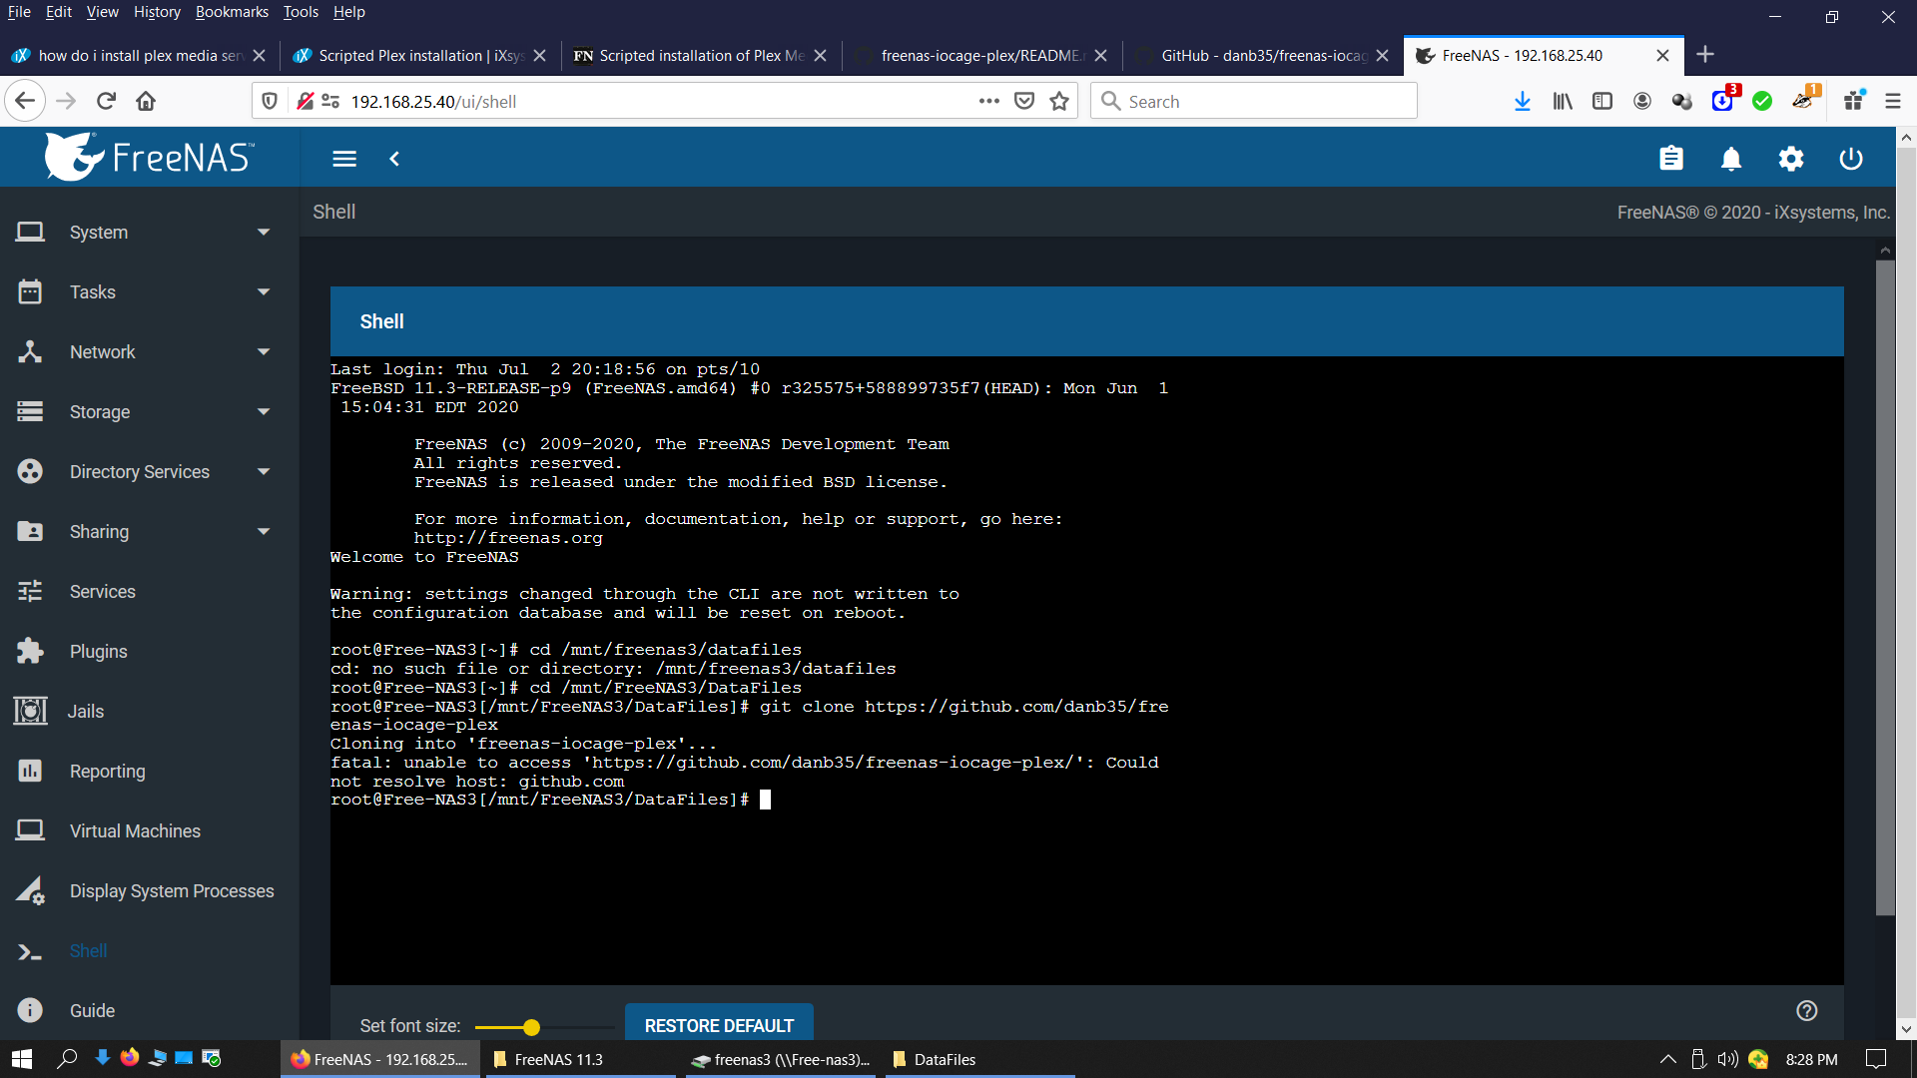Click the taskbar clock 8:28 PM
Image resolution: width=1917 pixels, height=1078 pixels.
pyautogui.click(x=1811, y=1059)
